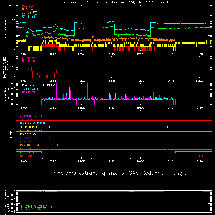Viewport: 215px width, 215px height.
Task: Click the SC TRANSMITTER flag label
Action: click(31, 130)
